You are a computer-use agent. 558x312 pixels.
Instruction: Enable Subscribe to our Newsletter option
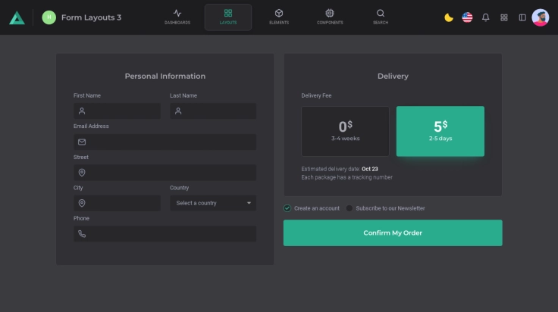coord(350,208)
